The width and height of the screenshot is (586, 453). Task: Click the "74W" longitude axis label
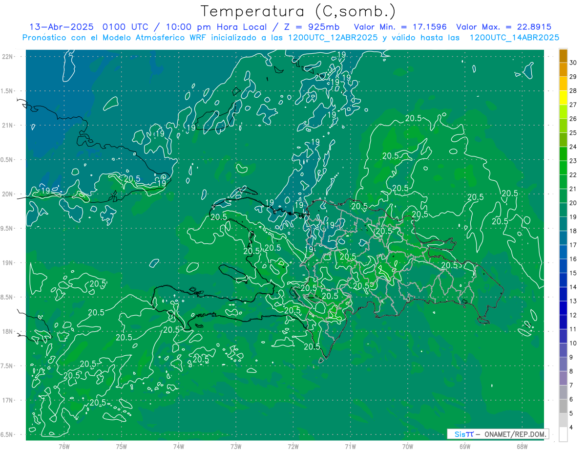[179, 447]
